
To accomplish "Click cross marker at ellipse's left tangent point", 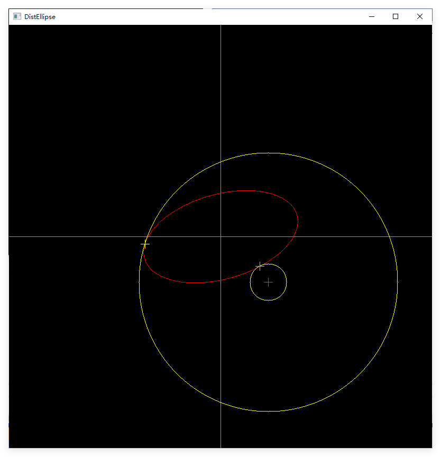I will (145, 244).
